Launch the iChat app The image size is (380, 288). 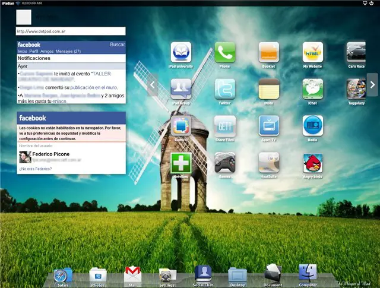(x=313, y=89)
